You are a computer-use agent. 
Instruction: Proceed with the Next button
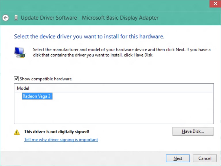178,158
